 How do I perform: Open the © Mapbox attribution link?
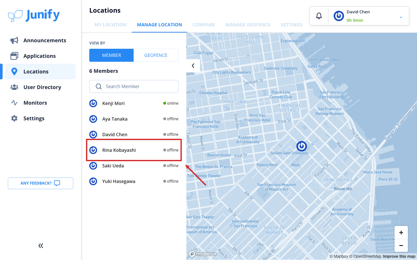point(339,256)
